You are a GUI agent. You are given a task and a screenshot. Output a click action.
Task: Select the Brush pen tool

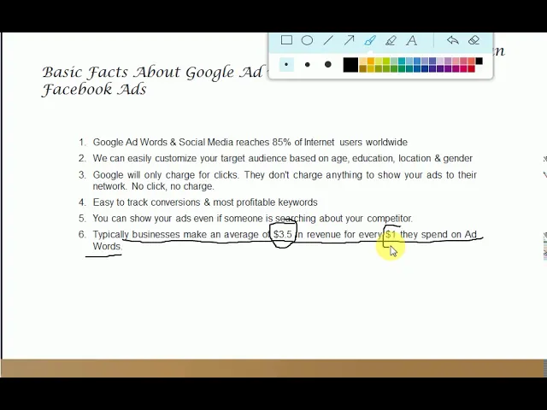[x=370, y=40]
